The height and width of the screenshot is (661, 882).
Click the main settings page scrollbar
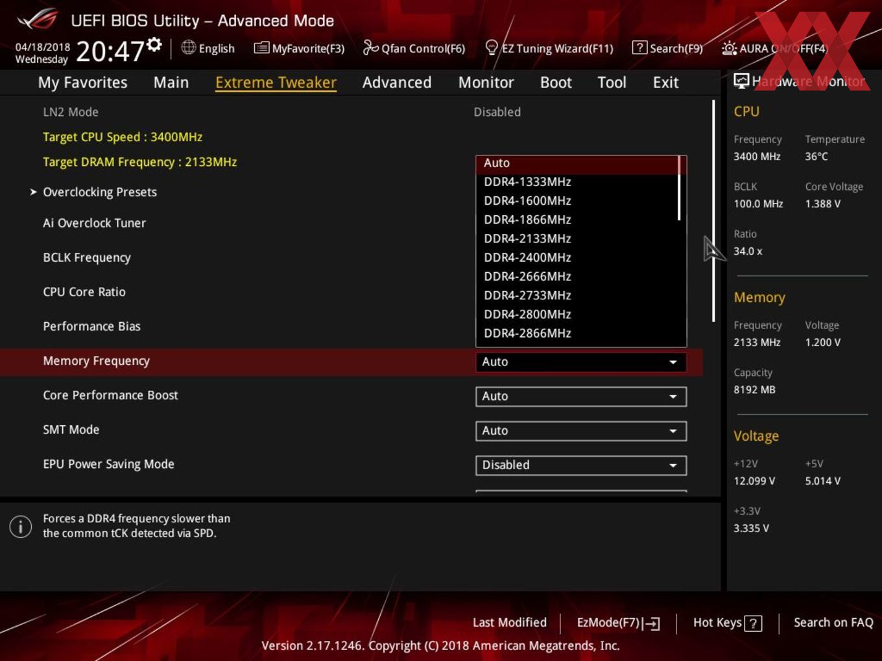[x=713, y=211]
